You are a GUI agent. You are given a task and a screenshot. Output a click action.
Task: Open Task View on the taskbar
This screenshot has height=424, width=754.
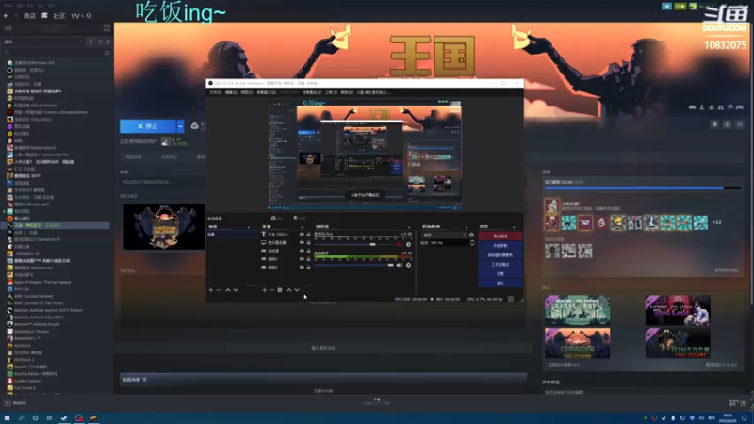click(x=49, y=418)
